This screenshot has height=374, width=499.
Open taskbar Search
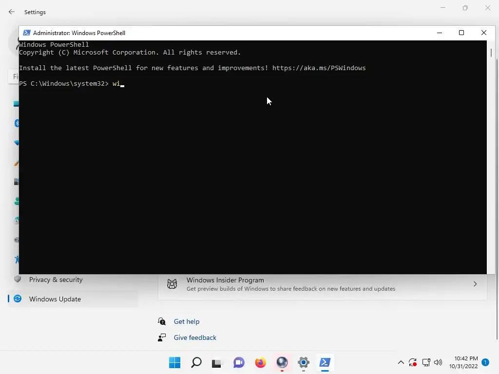pos(196,362)
